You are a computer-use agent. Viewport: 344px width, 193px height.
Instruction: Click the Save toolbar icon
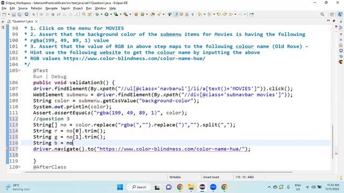pyautogui.click(x=13, y=14)
